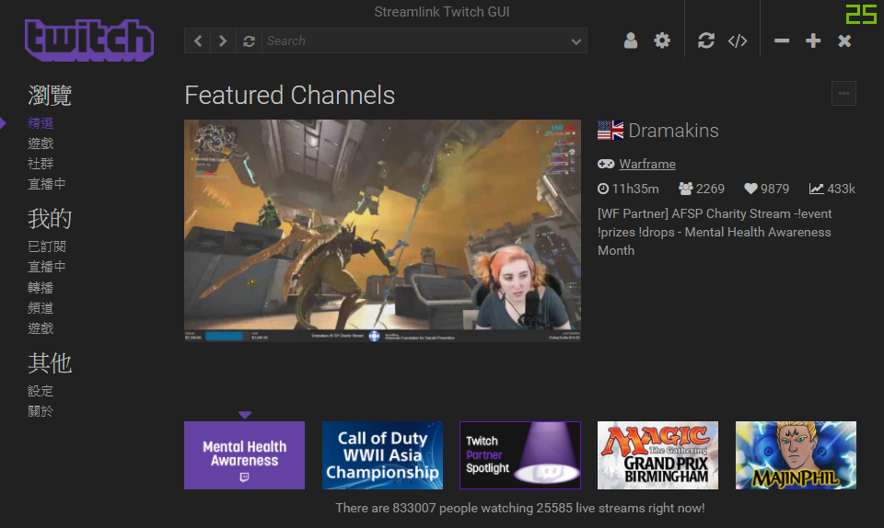The width and height of the screenshot is (884, 528).
Task: Open settings via the gear icon
Action: point(662,40)
